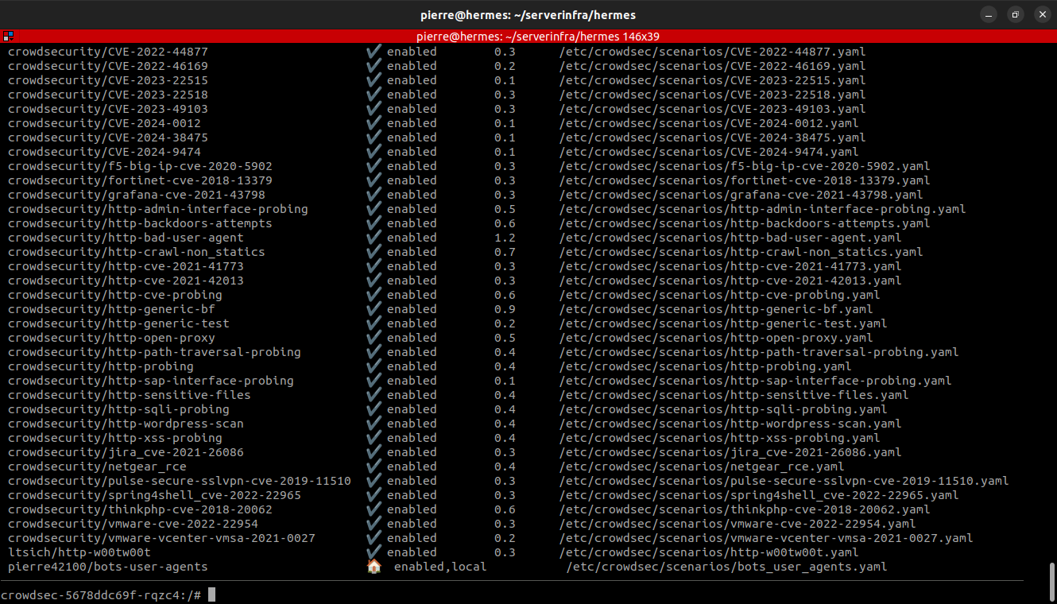Click the checkmark for http-sqli-probing
The image size is (1057, 604).
click(374, 409)
